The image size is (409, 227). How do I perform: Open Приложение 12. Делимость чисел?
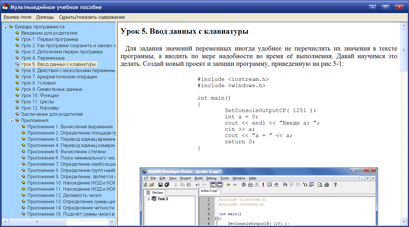tap(64, 195)
